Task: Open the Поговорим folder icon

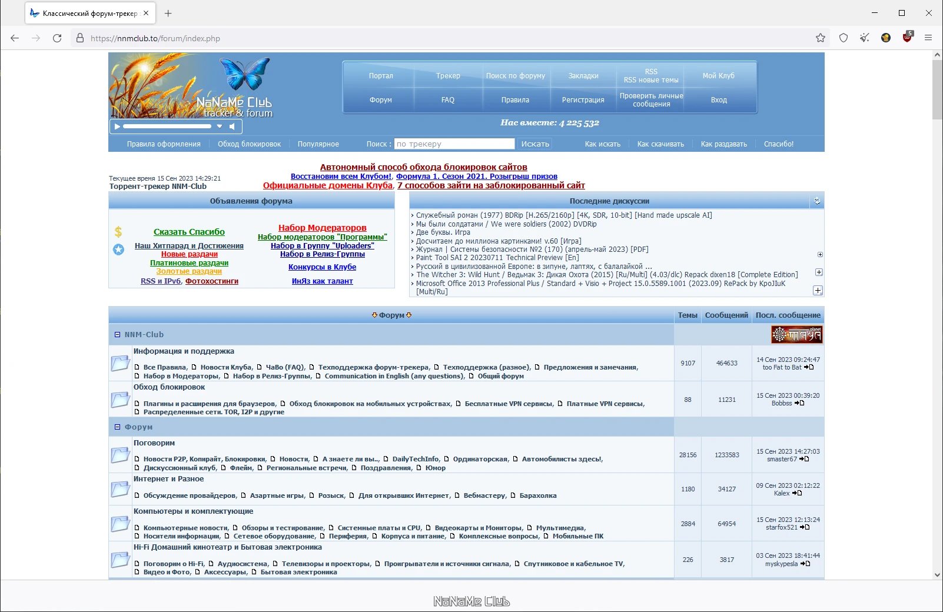Action: pyautogui.click(x=121, y=455)
